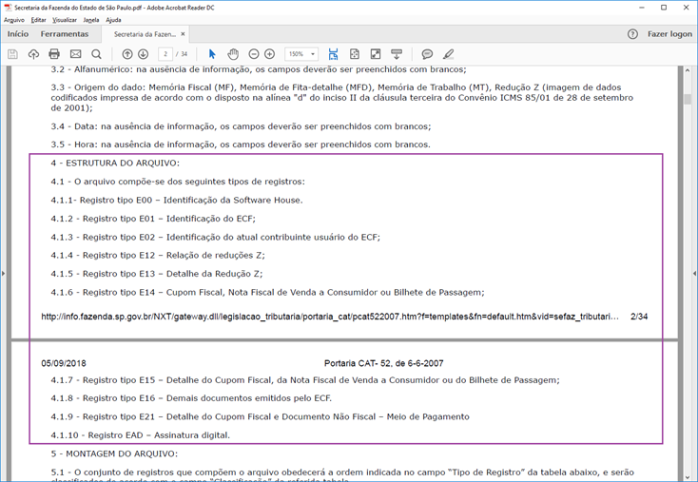Viewport: 698px width, 482px height.
Task: Click the date '05/09/2018' in header
Action: pos(64,363)
